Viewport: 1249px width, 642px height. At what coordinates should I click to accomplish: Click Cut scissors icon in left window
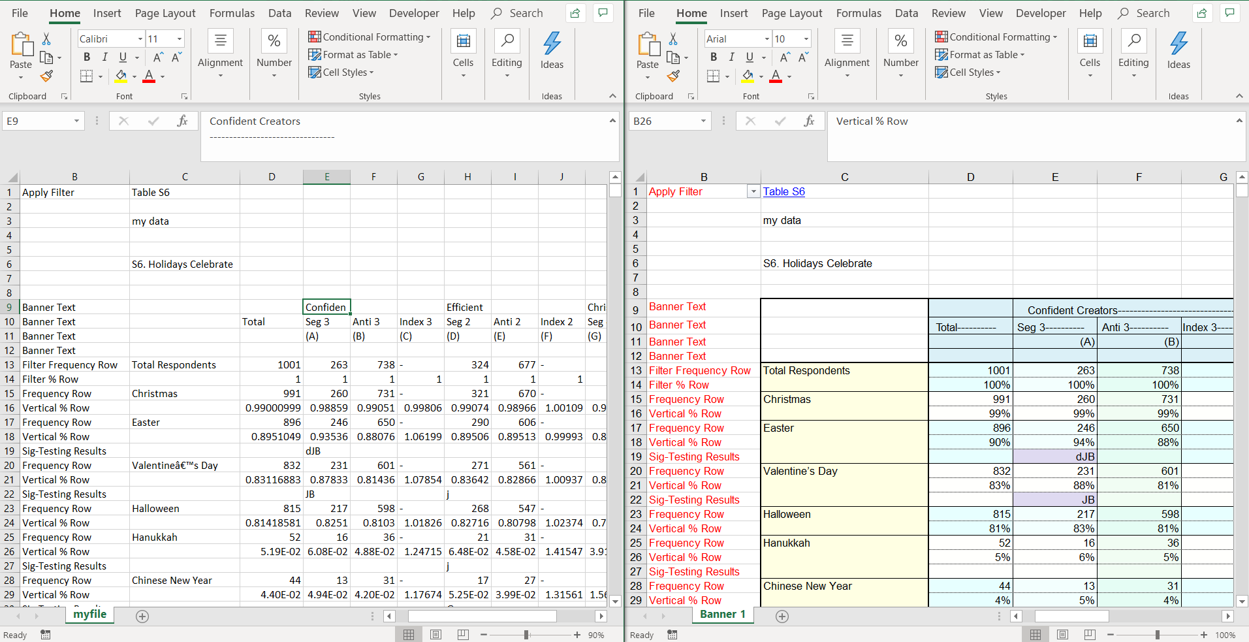point(46,39)
